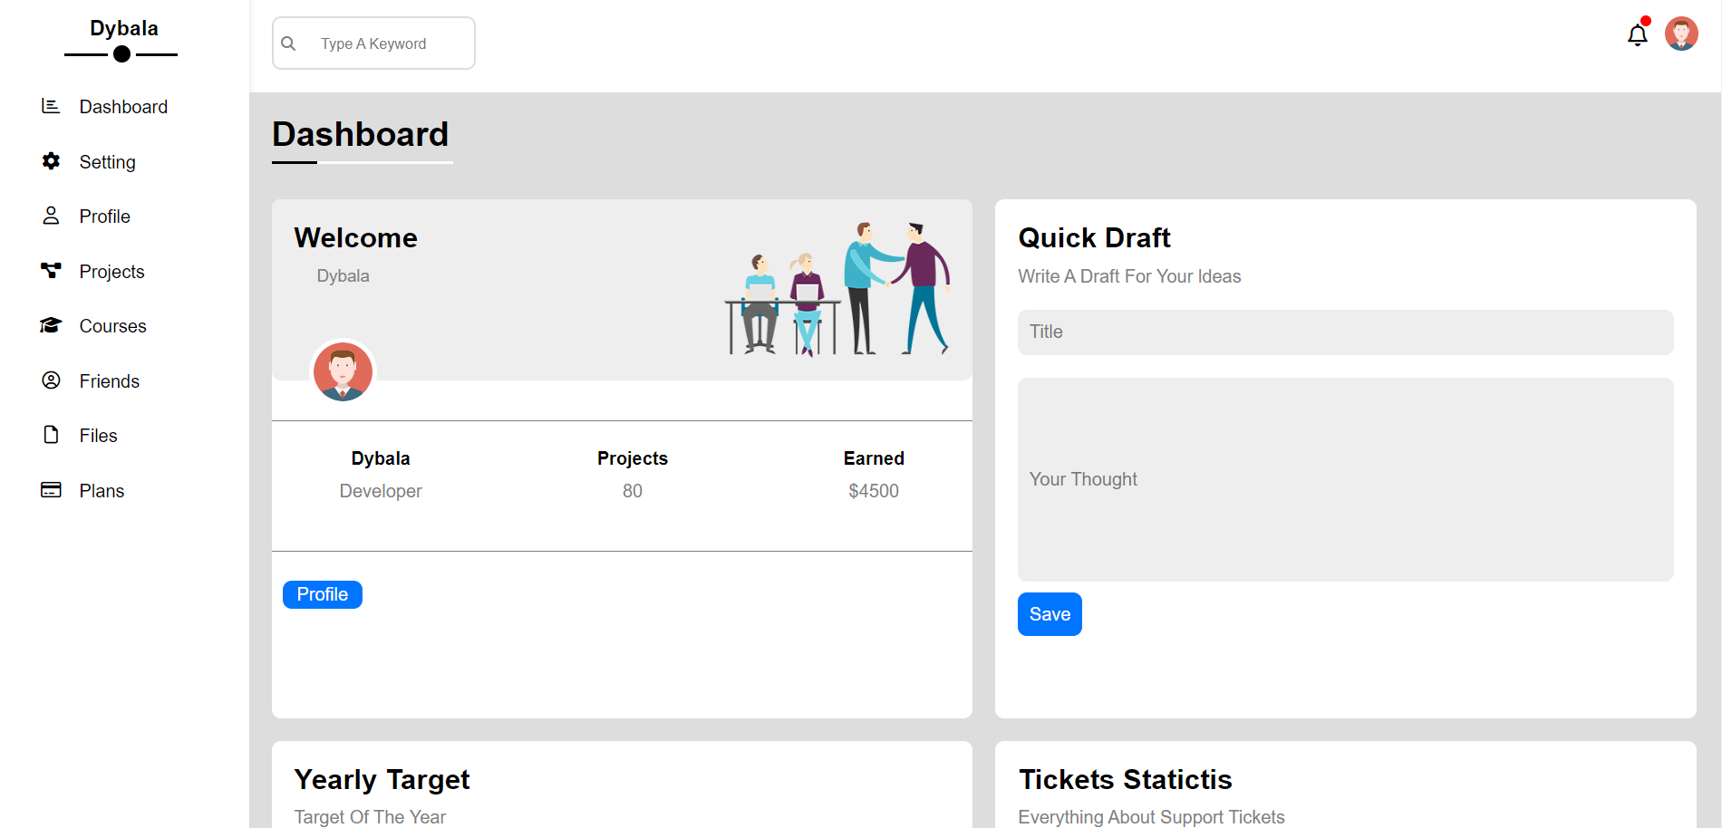Click the Projects diagram icon
Screen dimensions: 1722x828
(x=51, y=271)
